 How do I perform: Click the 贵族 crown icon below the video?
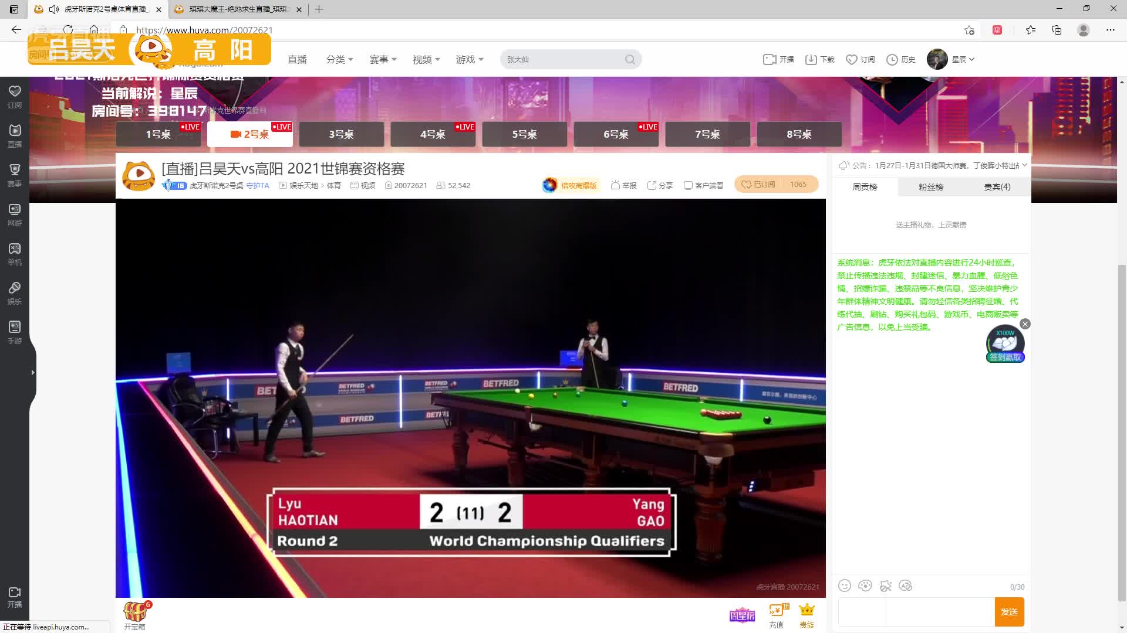[807, 611]
